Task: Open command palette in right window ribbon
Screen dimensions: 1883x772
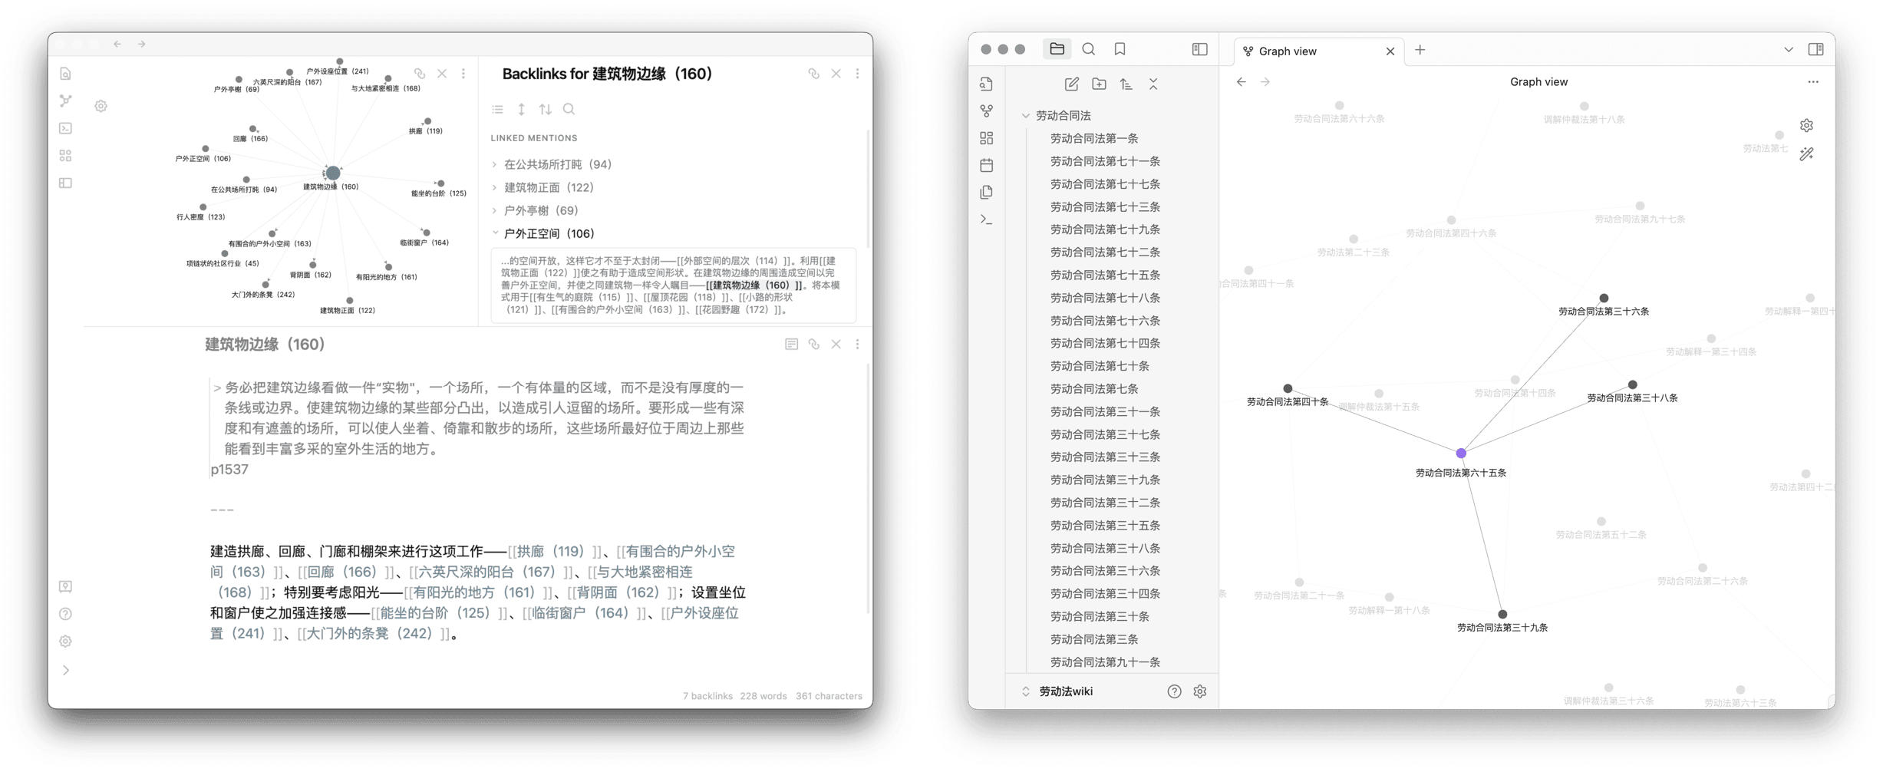Action: click(987, 219)
